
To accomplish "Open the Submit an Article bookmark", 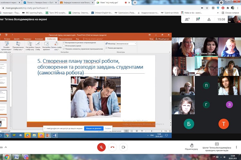I will (x=170, y=13).
